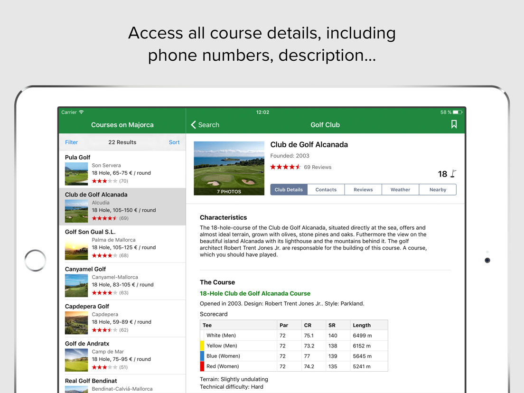Open the 7 PHOTOS gallery image

click(x=229, y=168)
